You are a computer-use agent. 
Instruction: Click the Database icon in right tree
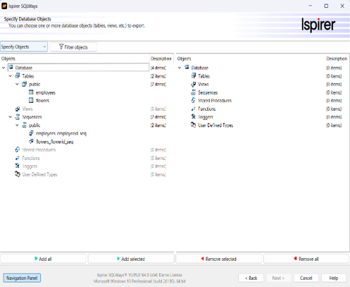(x=187, y=68)
